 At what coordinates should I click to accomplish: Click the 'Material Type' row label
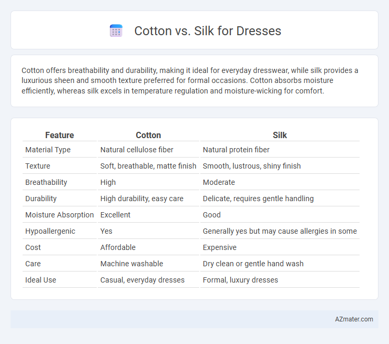click(x=48, y=150)
